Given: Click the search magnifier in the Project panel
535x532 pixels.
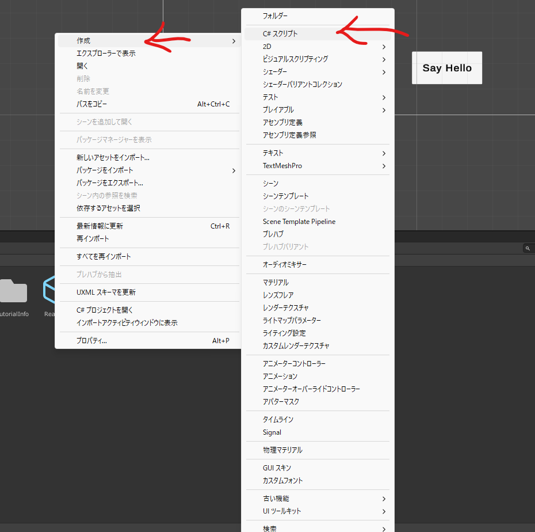Looking at the screenshot, I should pos(528,248).
